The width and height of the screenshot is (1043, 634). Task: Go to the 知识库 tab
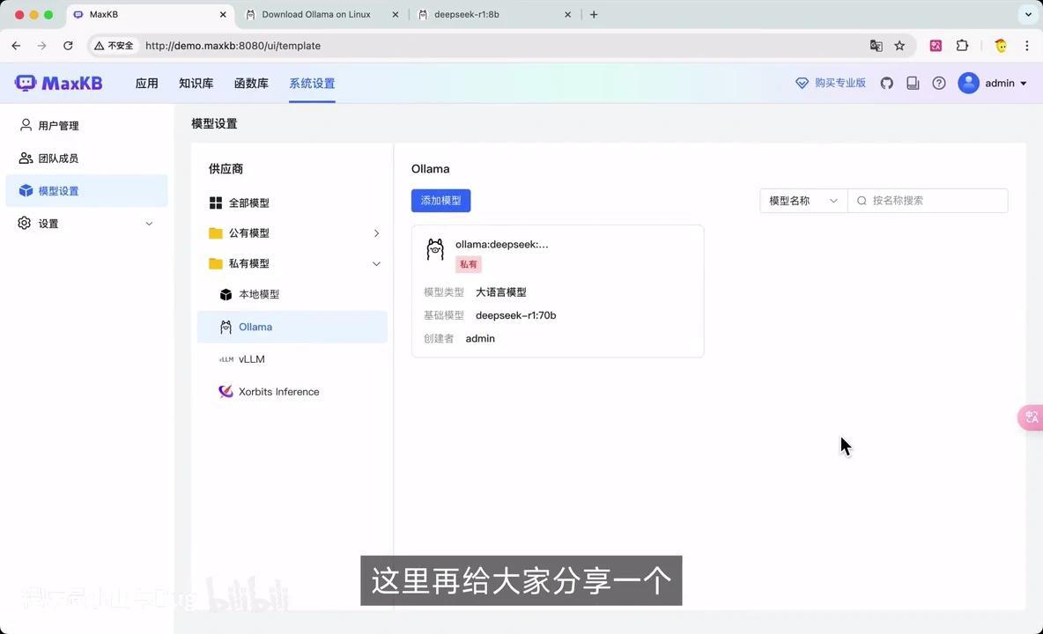click(x=196, y=83)
